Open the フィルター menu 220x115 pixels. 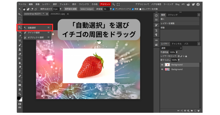point(64,4)
